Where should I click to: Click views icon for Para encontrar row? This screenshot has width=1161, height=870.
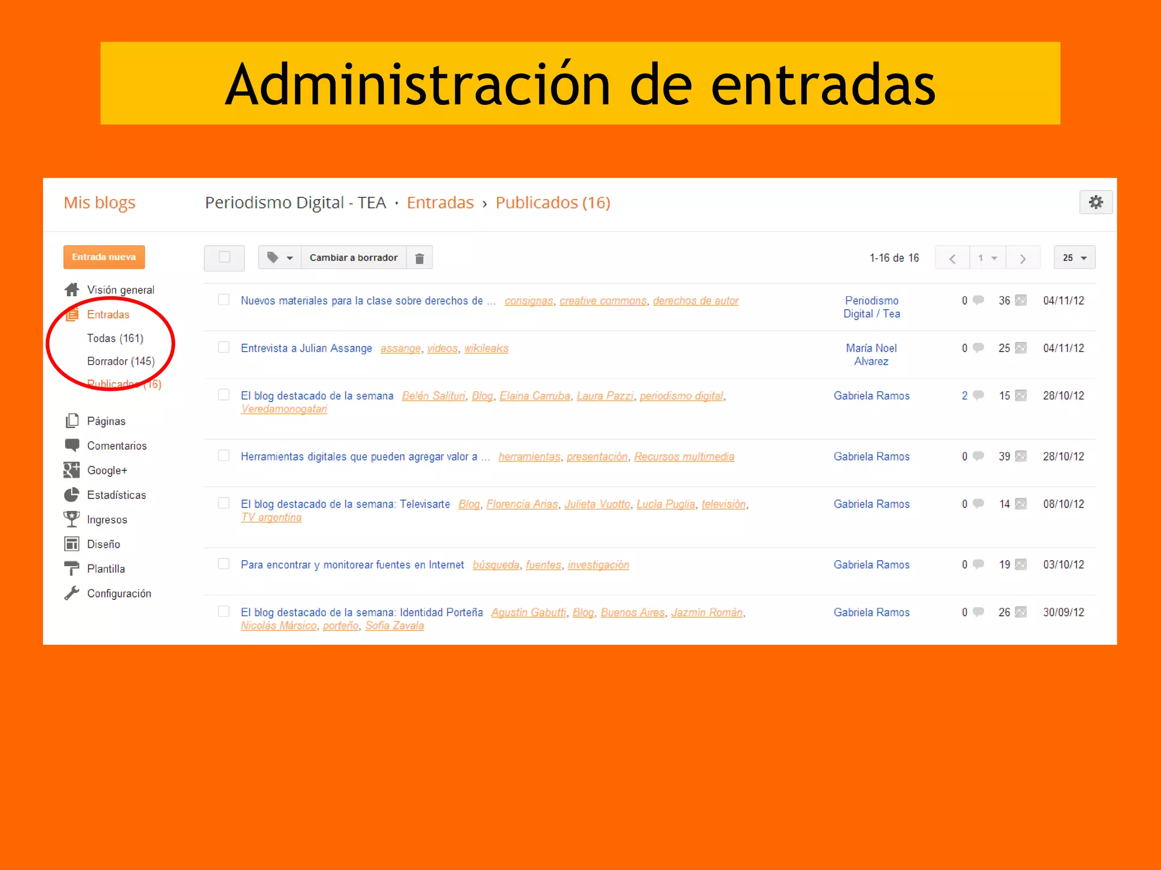(1021, 564)
